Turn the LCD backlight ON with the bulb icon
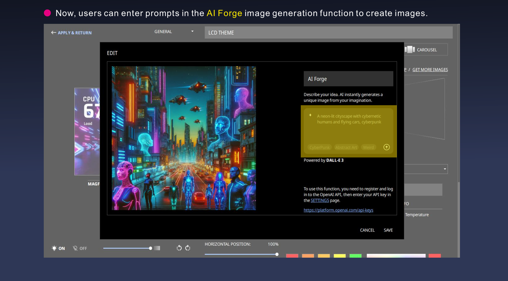The image size is (508, 281). pyautogui.click(x=54, y=248)
